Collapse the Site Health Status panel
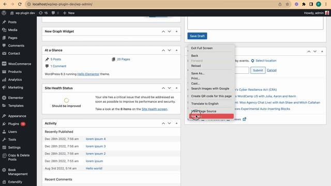Image resolution: width=331 pixels, height=186 pixels. click(176, 88)
